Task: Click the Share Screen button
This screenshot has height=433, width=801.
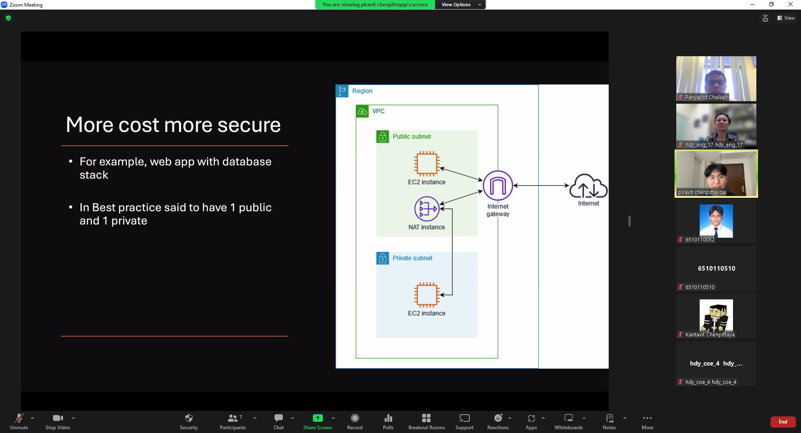Action: 317,421
